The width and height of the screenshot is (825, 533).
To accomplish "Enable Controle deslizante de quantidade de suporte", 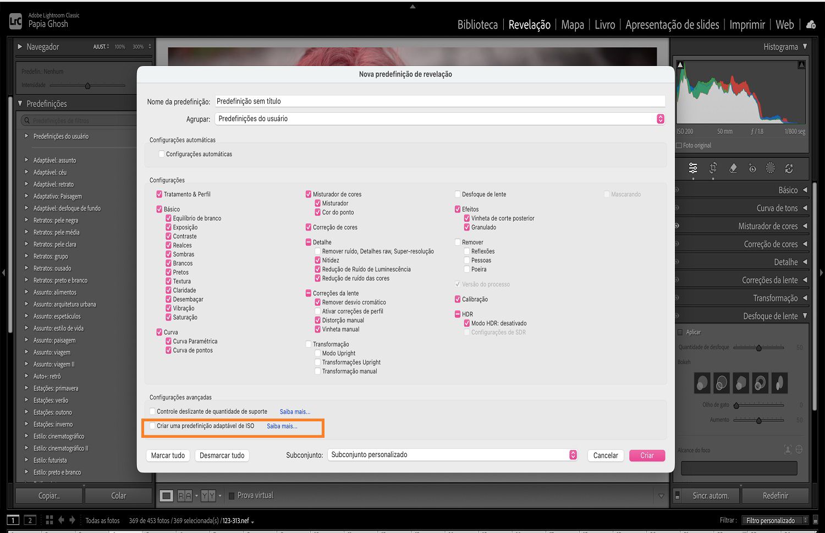I will [x=152, y=411].
